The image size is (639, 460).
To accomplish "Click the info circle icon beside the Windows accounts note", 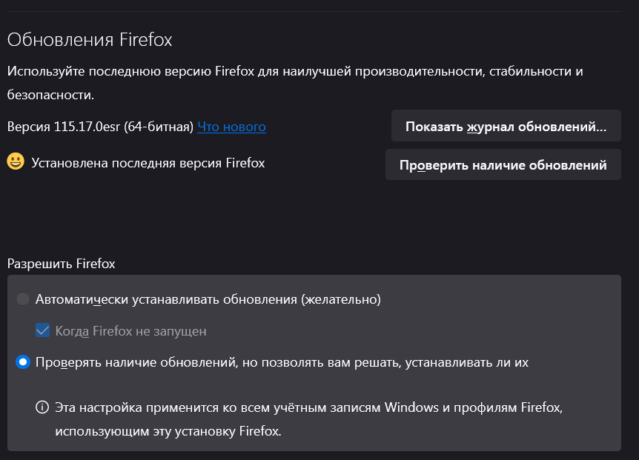I will [x=42, y=407].
